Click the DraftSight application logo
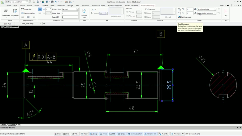 (x=2, y=2)
